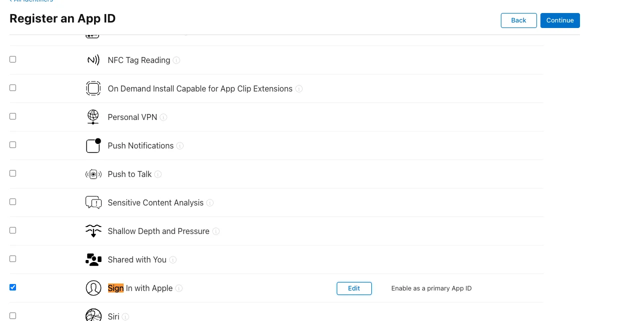
Task: Click the On Demand Install Capable icon
Action: click(x=93, y=88)
